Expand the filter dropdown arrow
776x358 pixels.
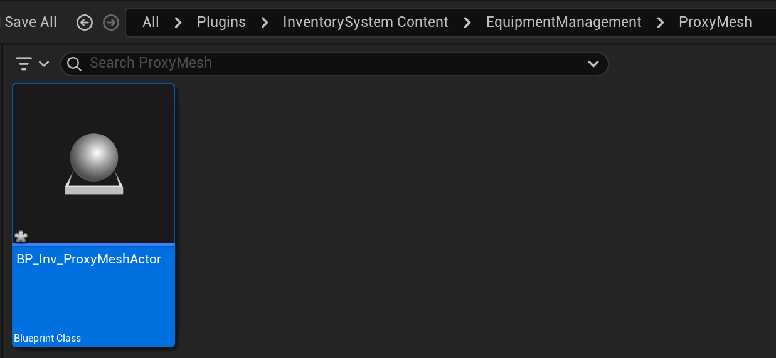(x=44, y=64)
